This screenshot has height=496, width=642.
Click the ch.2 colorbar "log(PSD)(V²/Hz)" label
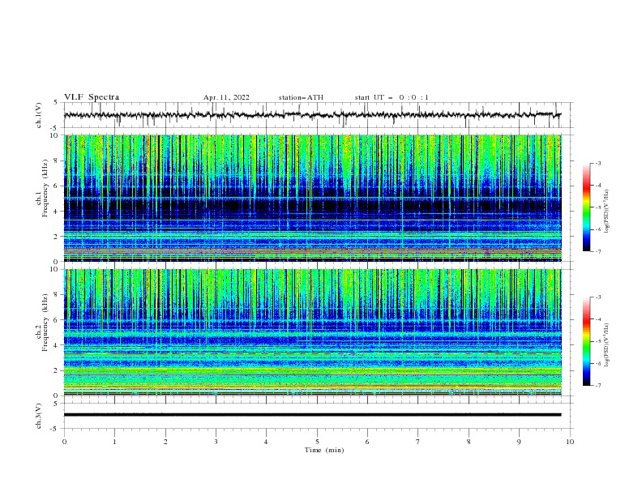coord(607,345)
